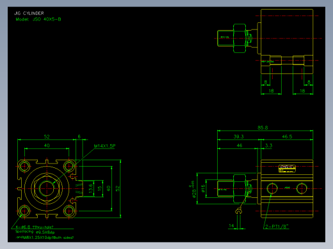Screen dimensions: 333x249
Task: Click the M8X1.25X10dp both sides note
Action: 45,238
